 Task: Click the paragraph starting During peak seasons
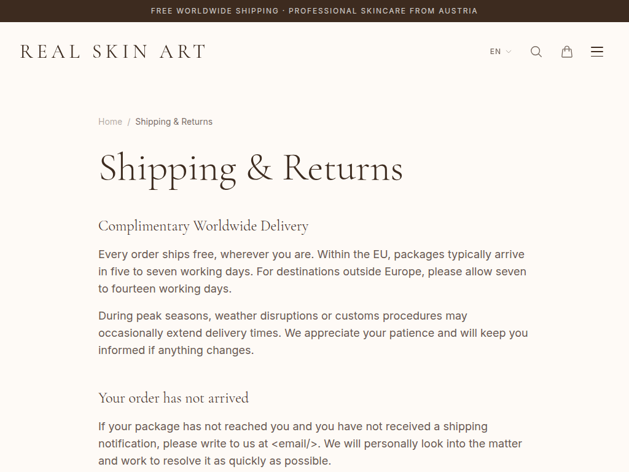tap(313, 333)
